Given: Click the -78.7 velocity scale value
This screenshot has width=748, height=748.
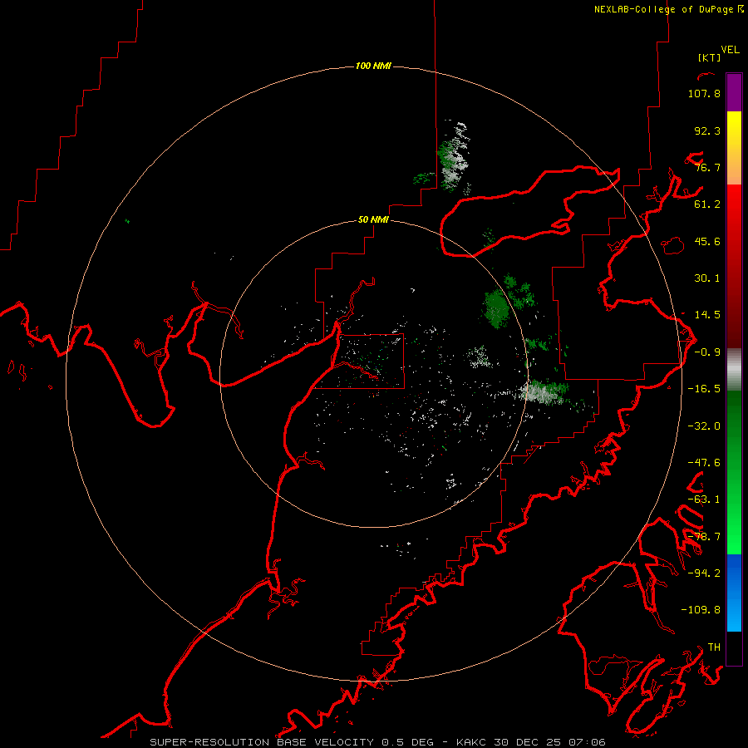Looking at the screenshot, I should pos(704,537).
